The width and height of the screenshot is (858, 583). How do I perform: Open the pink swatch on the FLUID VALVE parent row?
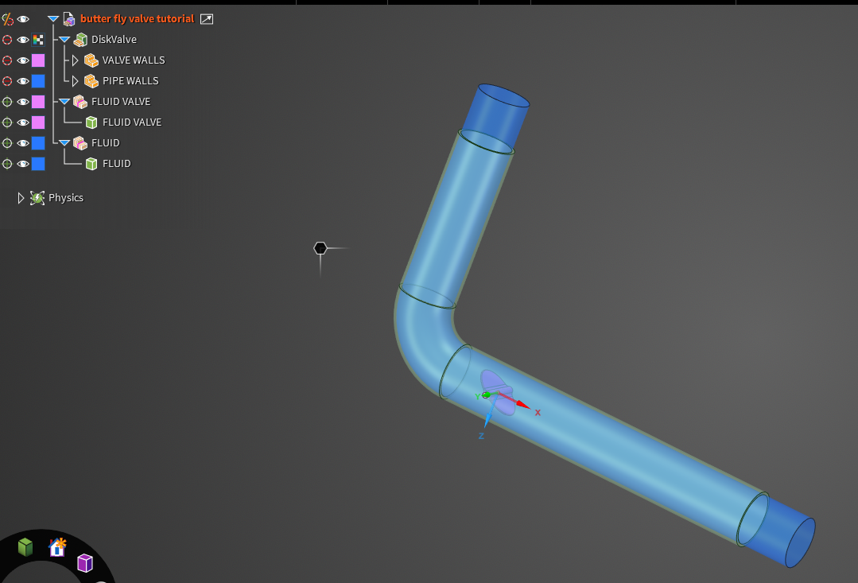coord(38,102)
